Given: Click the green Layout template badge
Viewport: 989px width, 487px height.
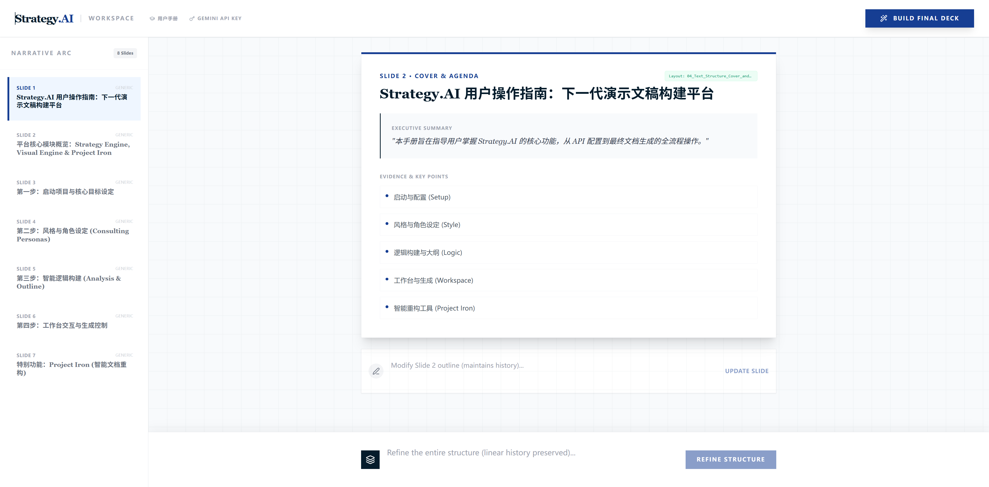Looking at the screenshot, I should [710, 76].
